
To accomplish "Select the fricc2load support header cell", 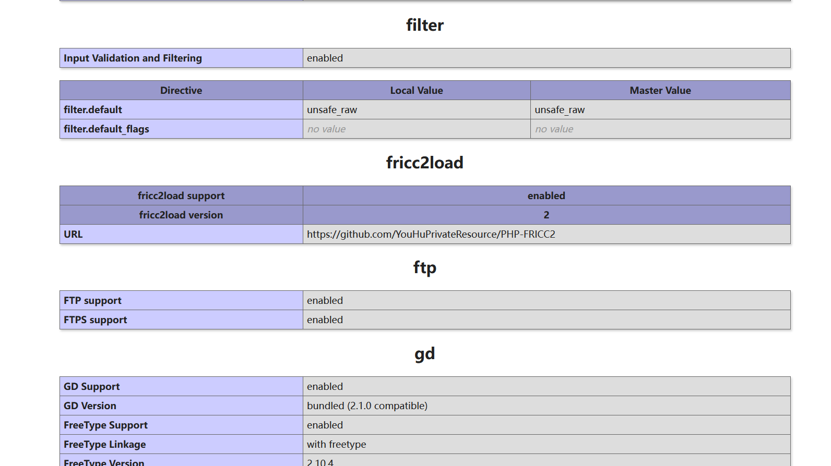I will [181, 195].
